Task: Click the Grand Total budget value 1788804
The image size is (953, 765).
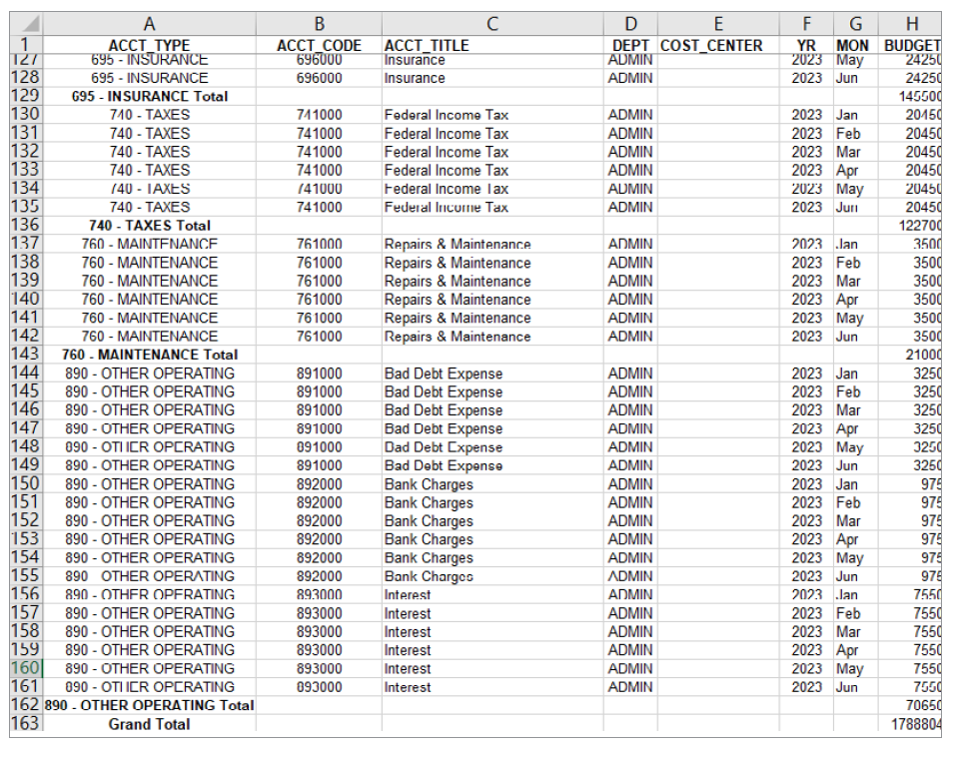Action: pos(910,724)
